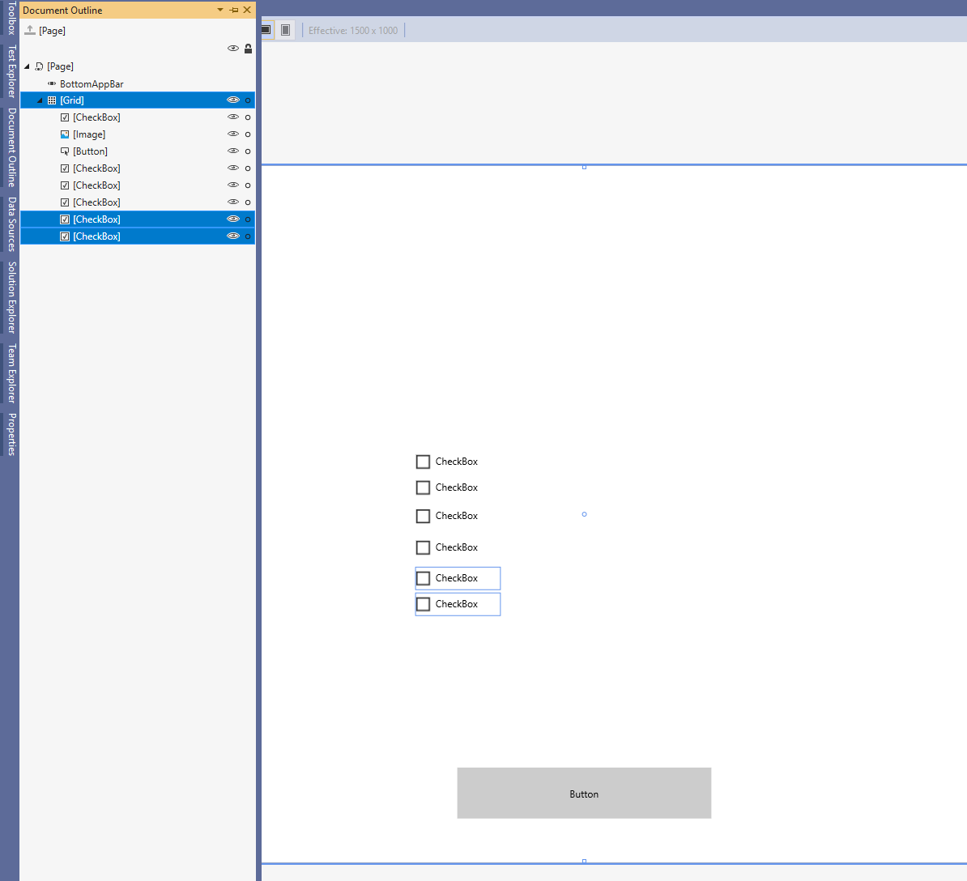967x881 pixels.
Task: Open the Solution Explorer side tab
Action: pyautogui.click(x=11, y=297)
